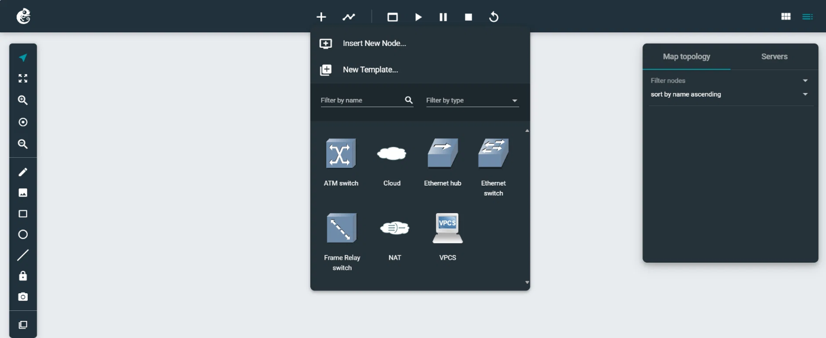Reset zoom with the center target icon
The height and width of the screenshot is (338, 826).
click(23, 122)
